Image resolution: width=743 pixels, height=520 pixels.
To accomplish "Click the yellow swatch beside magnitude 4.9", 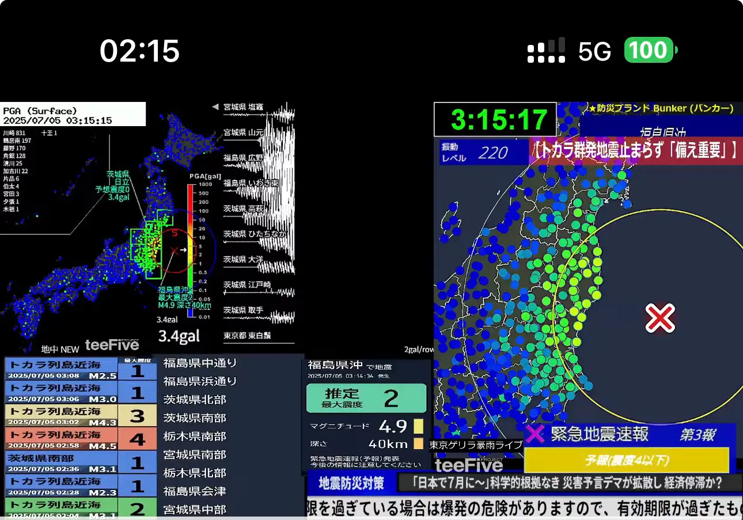I will point(418,427).
